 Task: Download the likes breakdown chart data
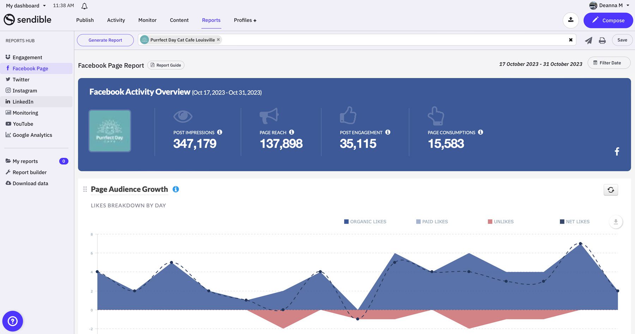pos(616,222)
